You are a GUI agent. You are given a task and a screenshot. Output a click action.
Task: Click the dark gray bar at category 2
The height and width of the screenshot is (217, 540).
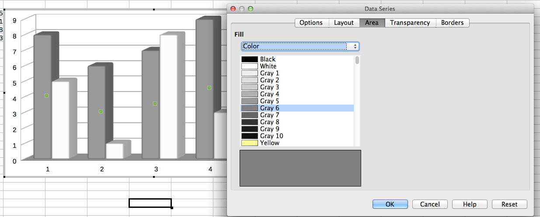[x=97, y=112]
